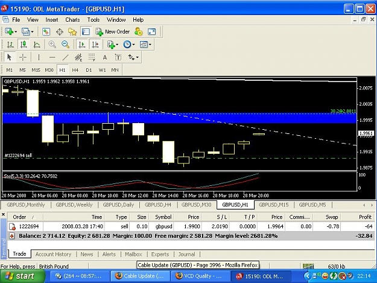This screenshot has height=283, width=377.
Task: Click the New Order button
Action: click(x=113, y=31)
